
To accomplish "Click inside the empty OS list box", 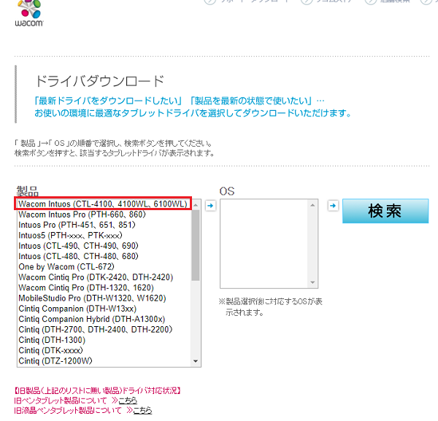I will coord(264,244).
